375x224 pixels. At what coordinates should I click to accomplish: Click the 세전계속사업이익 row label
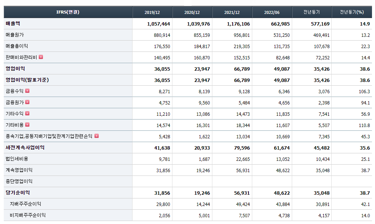point(25,148)
